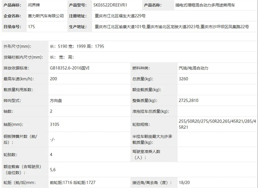258x188 pixels.
Task: Click the 货箱栏板内尺寸(mm) label
Action: click(23, 57)
